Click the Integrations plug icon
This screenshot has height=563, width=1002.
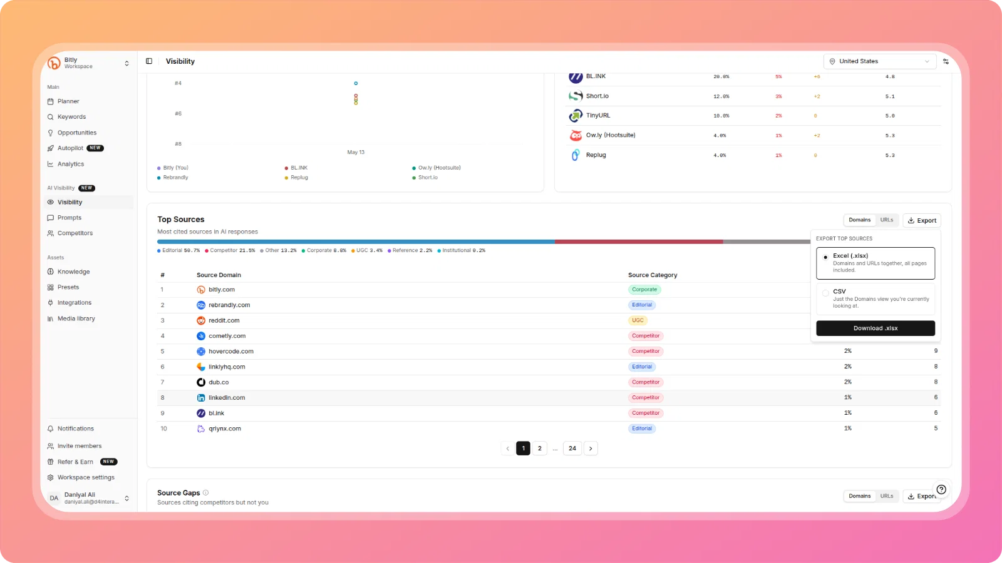click(51, 303)
